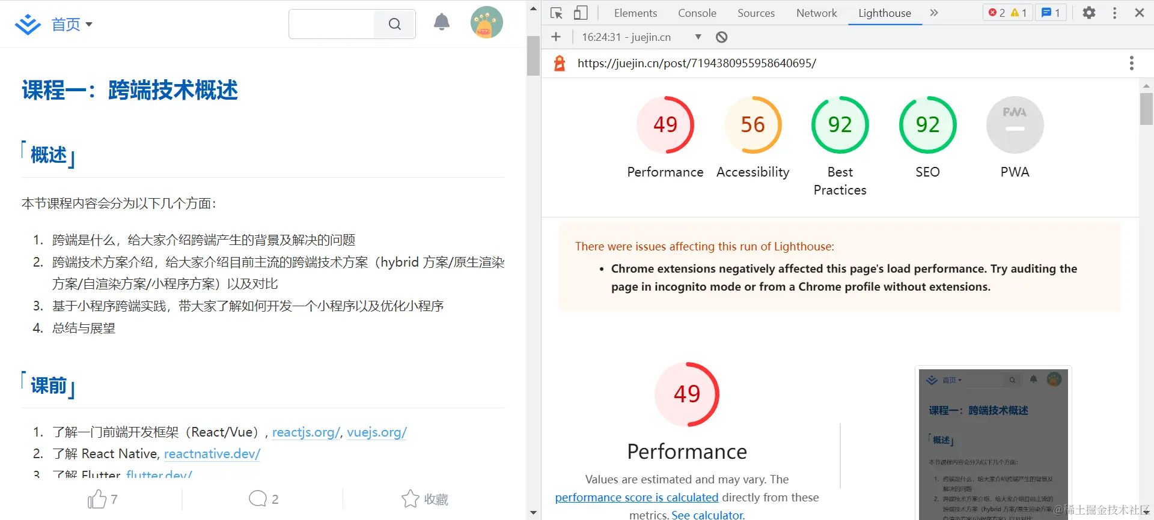This screenshot has height=520, width=1154.
Task: Click article scrollbar down arrow
Action: tap(533, 513)
